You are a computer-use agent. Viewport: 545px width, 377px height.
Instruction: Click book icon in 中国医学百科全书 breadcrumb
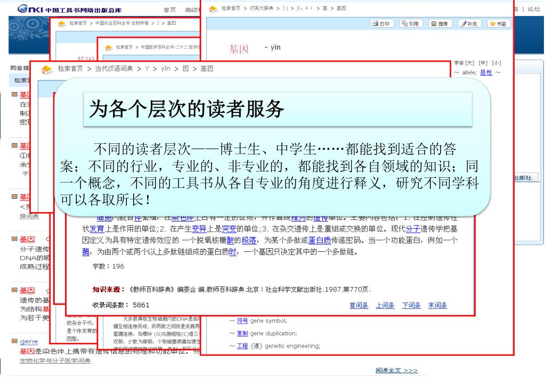click(x=109, y=47)
